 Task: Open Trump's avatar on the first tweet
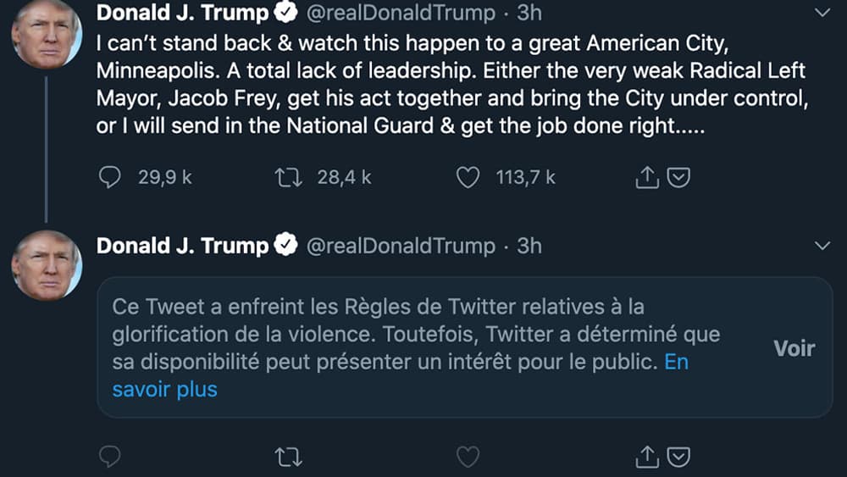click(47, 32)
